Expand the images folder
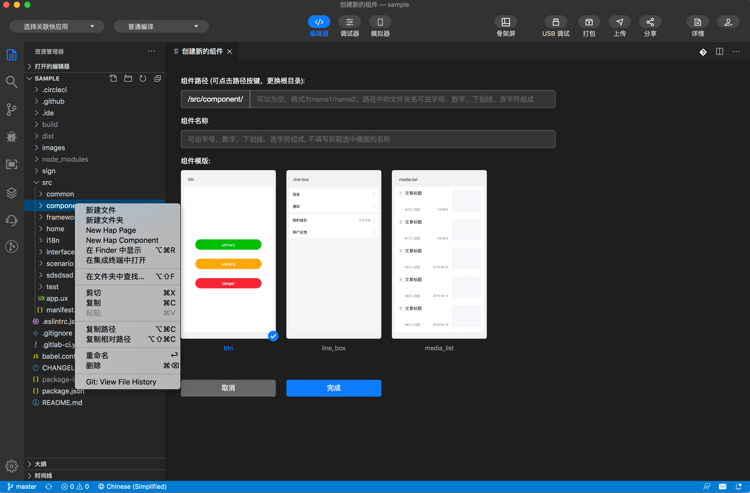Image resolution: width=750 pixels, height=493 pixels. 54,147
